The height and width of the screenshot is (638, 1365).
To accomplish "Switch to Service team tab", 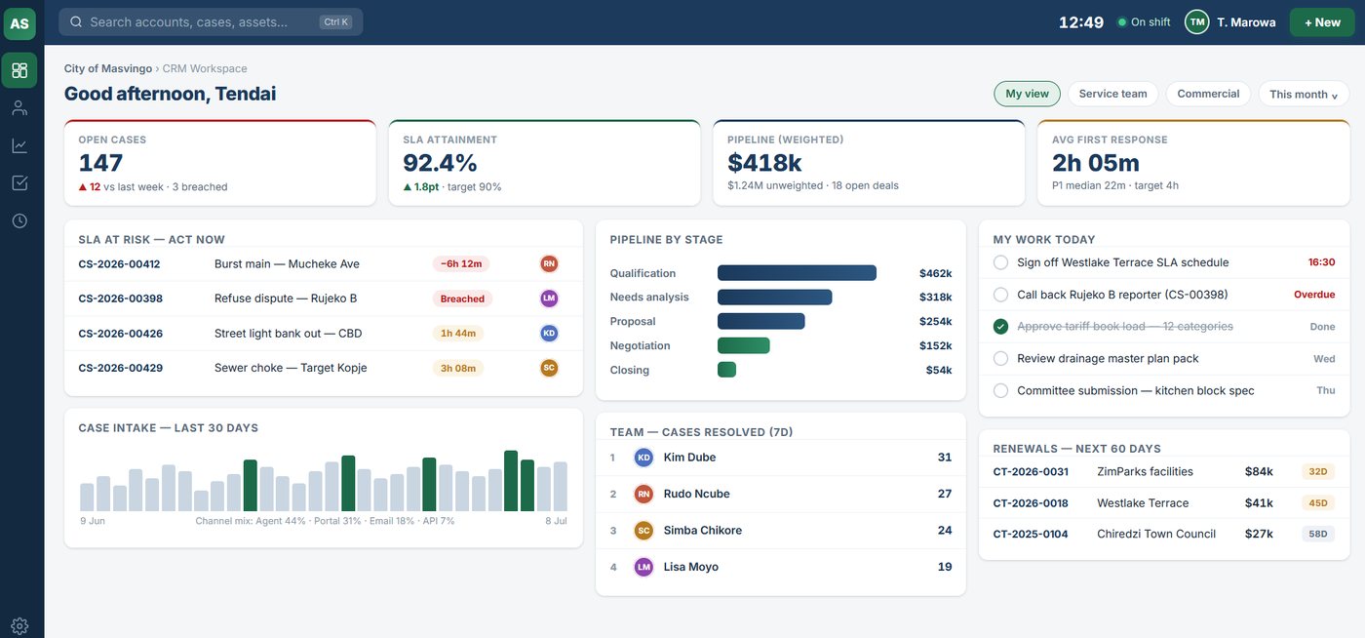I will click(1112, 94).
